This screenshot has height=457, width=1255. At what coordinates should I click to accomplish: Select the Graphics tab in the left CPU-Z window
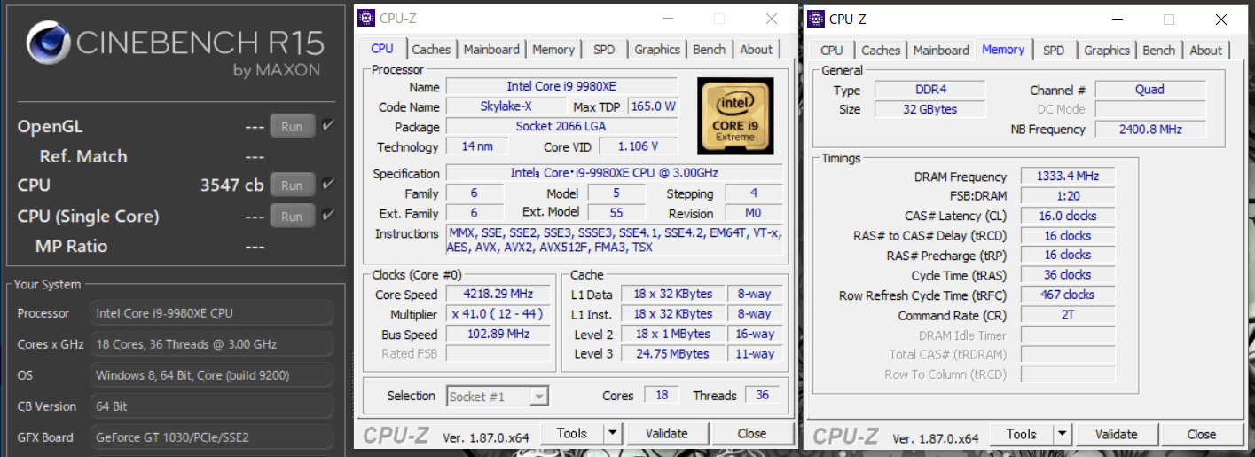[657, 50]
